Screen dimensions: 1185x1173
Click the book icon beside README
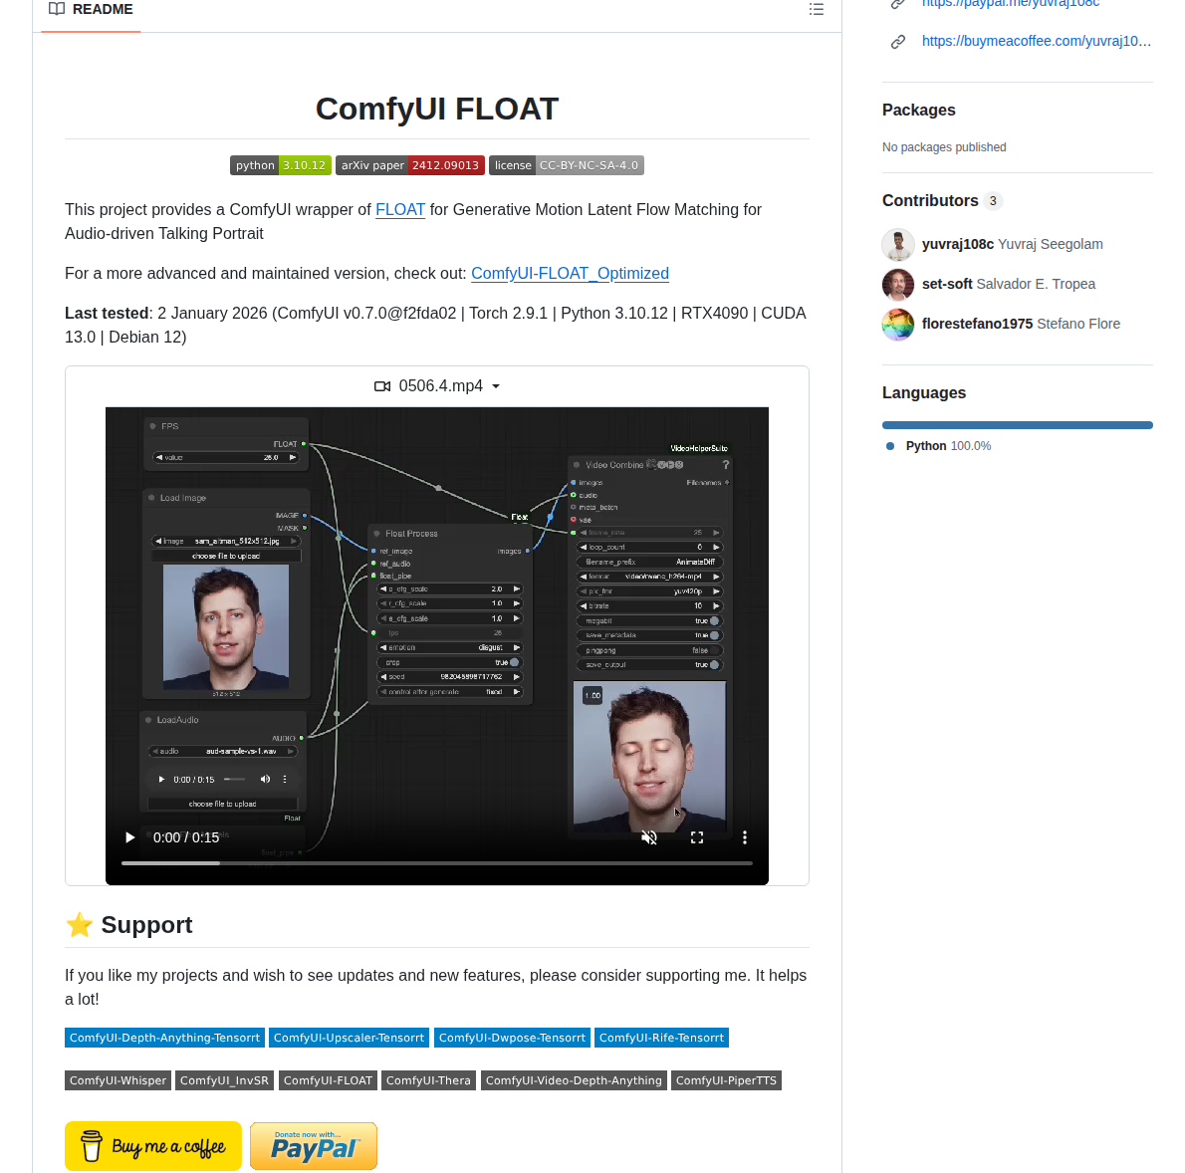pyautogui.click(x=57, y=9)
